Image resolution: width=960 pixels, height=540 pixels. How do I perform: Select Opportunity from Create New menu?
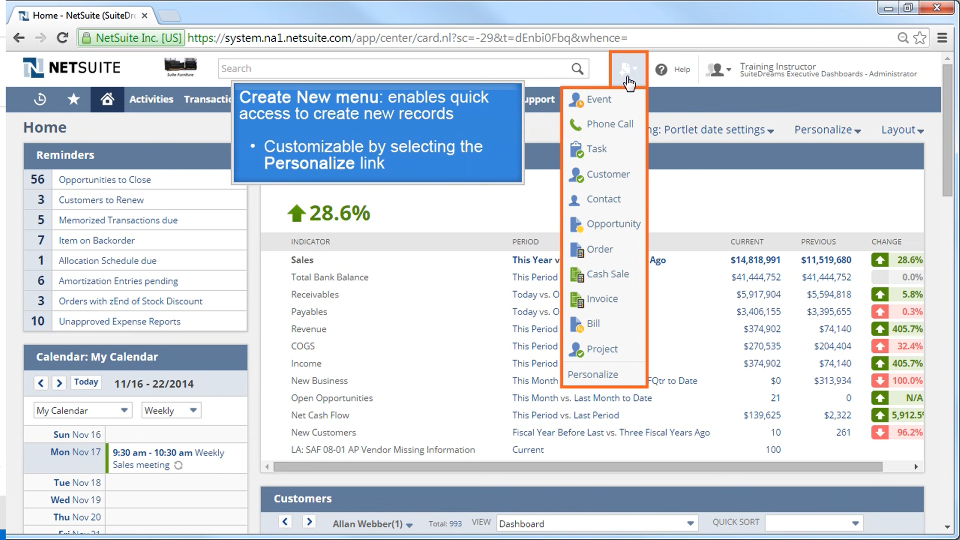click(604, 224)
